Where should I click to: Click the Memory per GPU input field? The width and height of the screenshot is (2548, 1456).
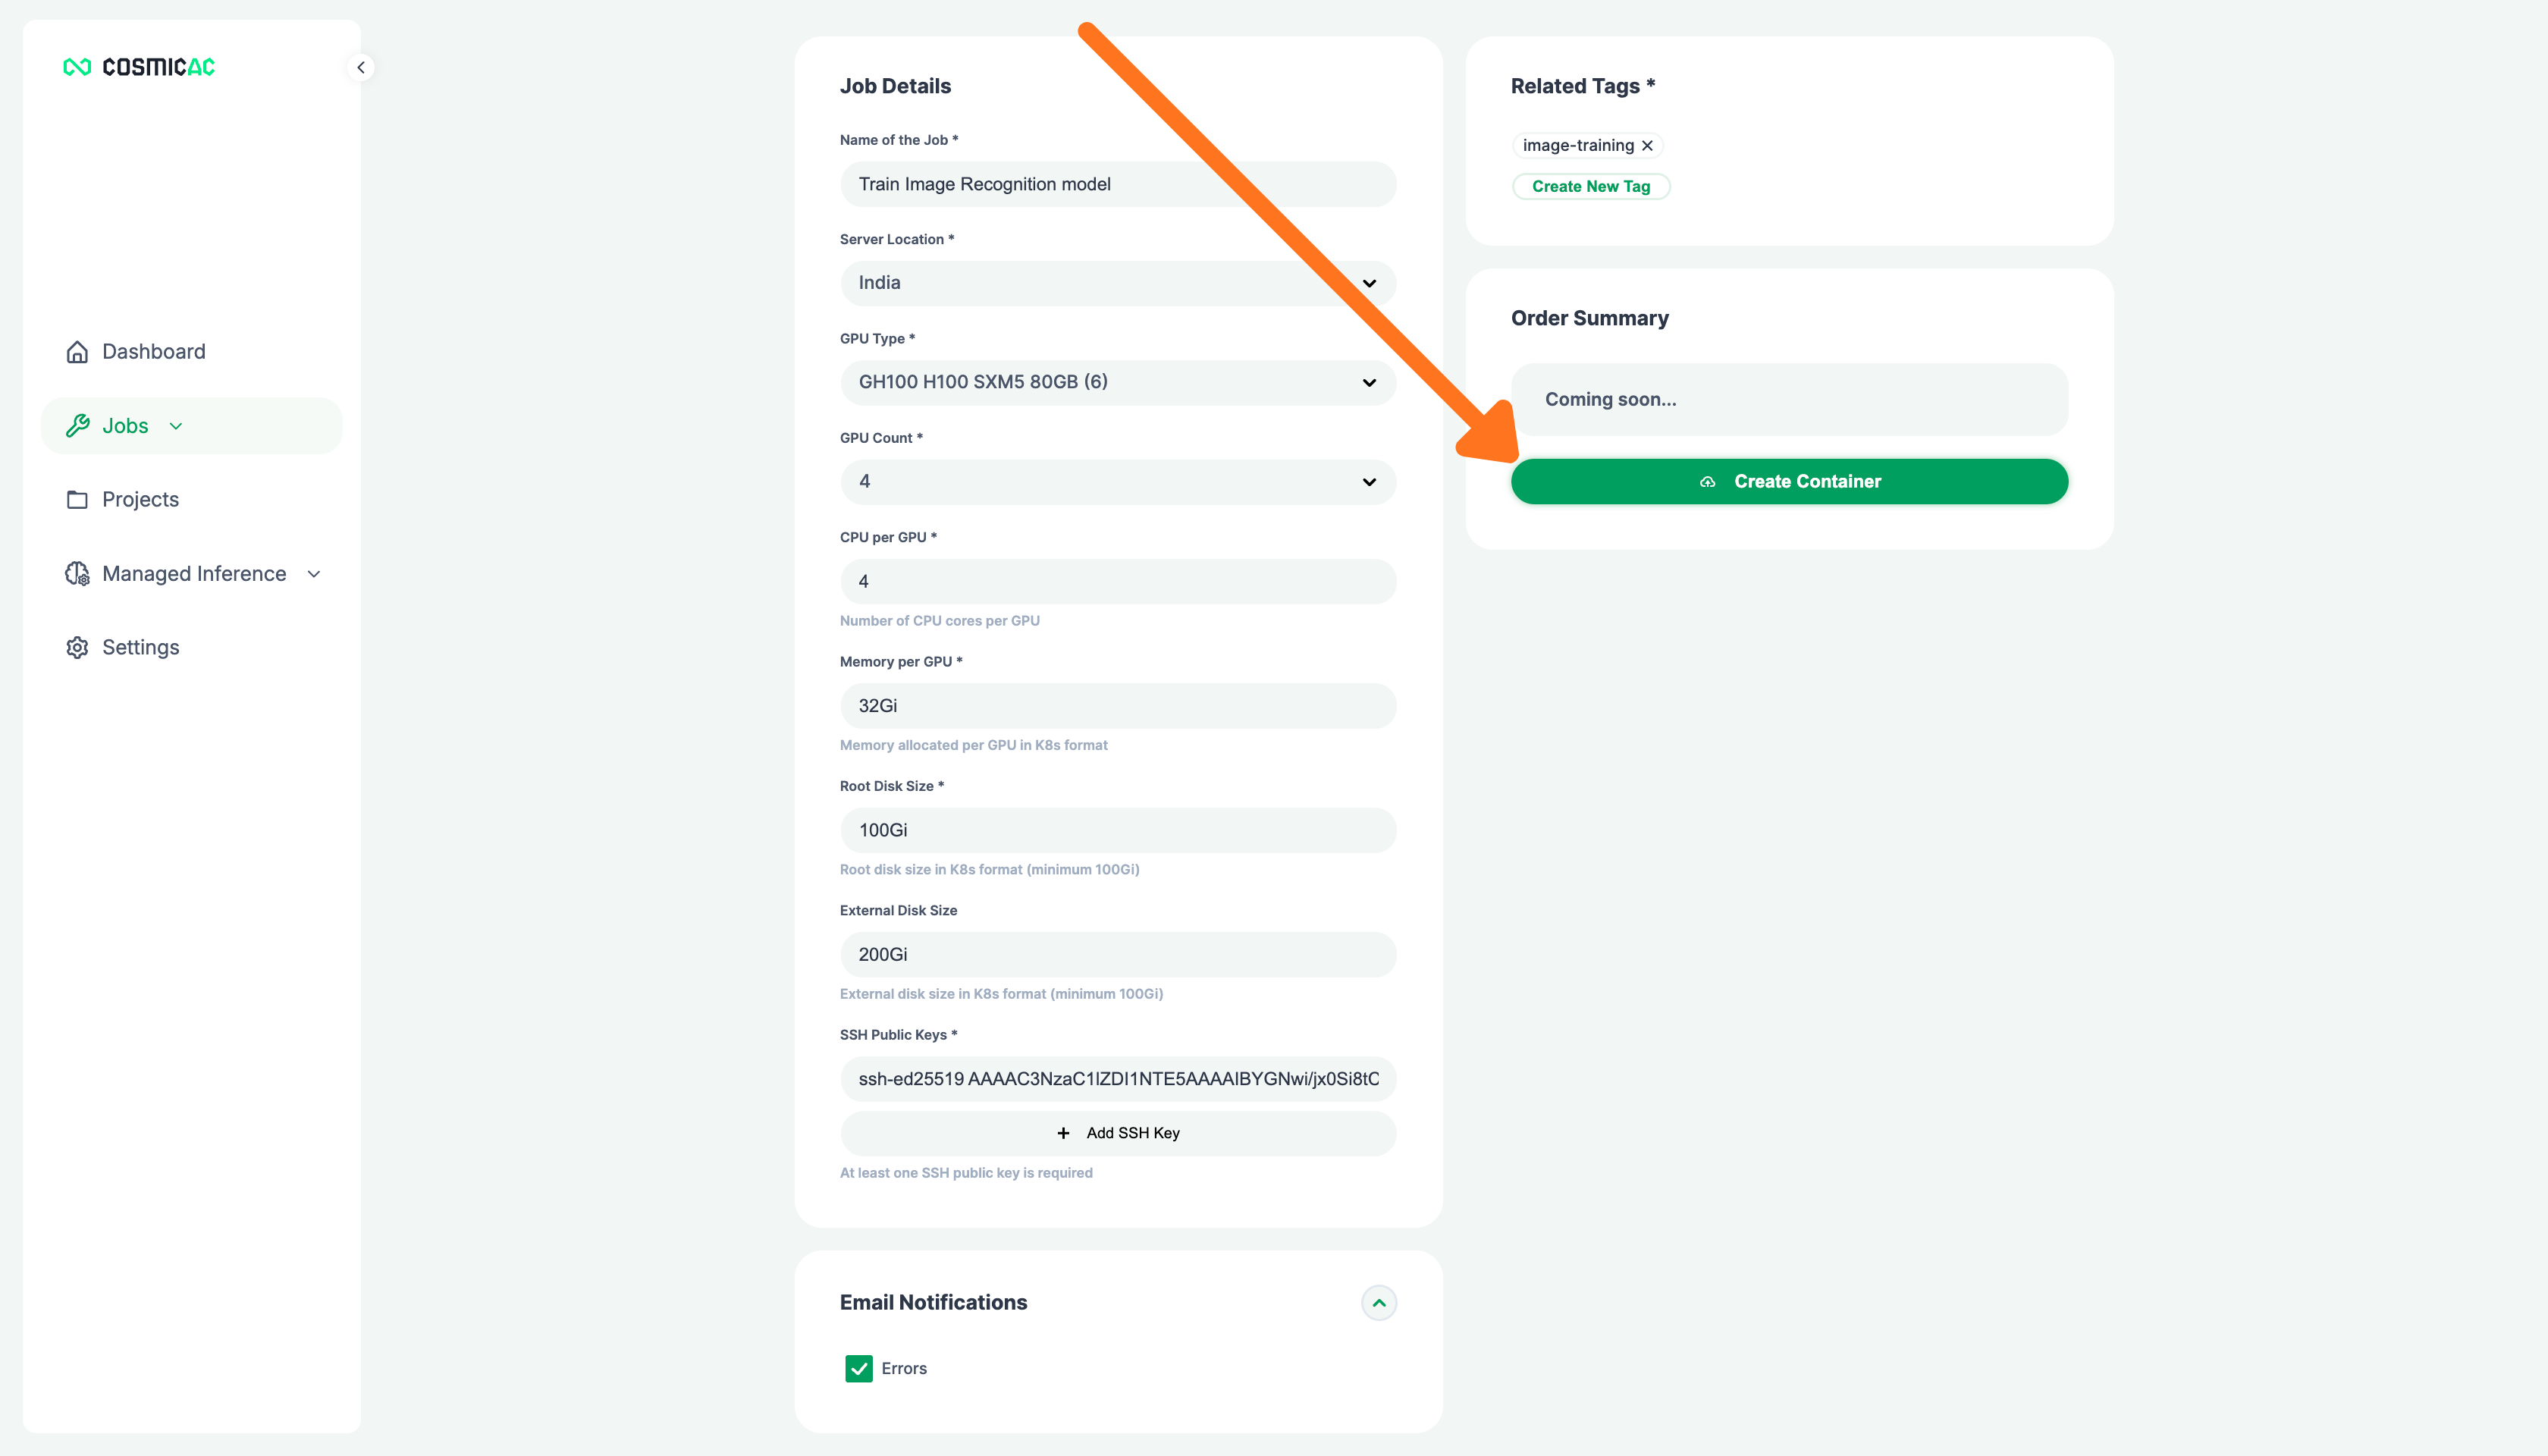coord(1118,706)
